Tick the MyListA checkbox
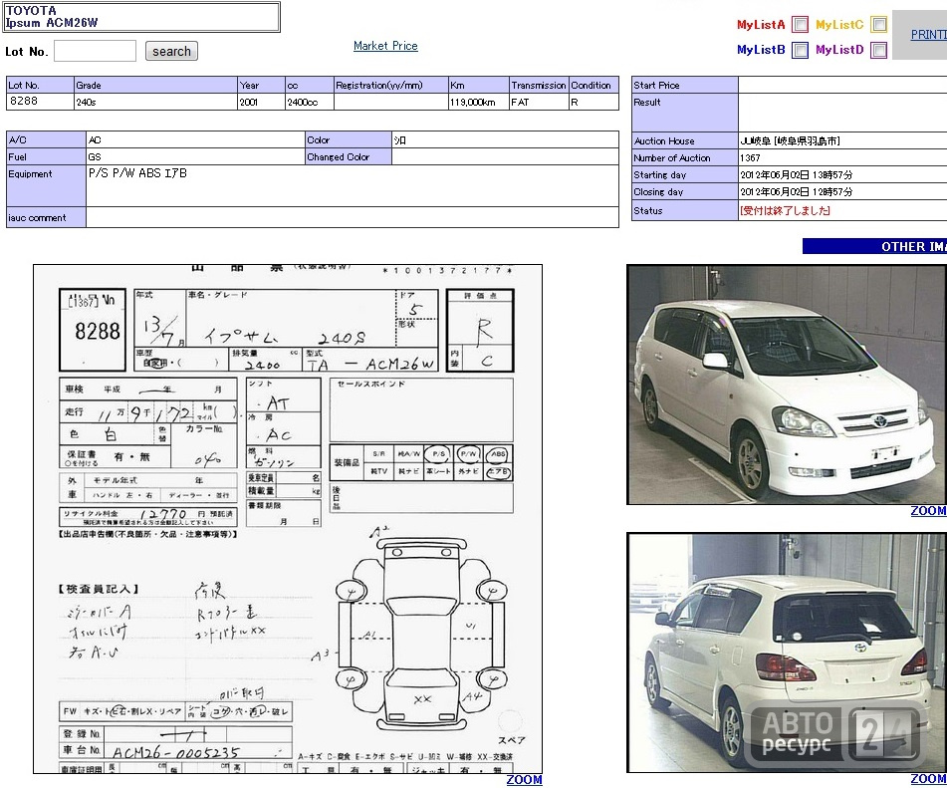The image size is (947, 788). coord(800,25)
